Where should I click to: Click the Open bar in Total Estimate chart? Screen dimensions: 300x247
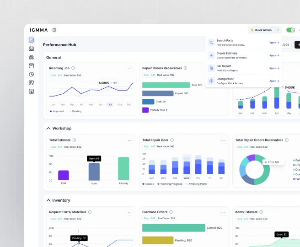click(94, 172)
